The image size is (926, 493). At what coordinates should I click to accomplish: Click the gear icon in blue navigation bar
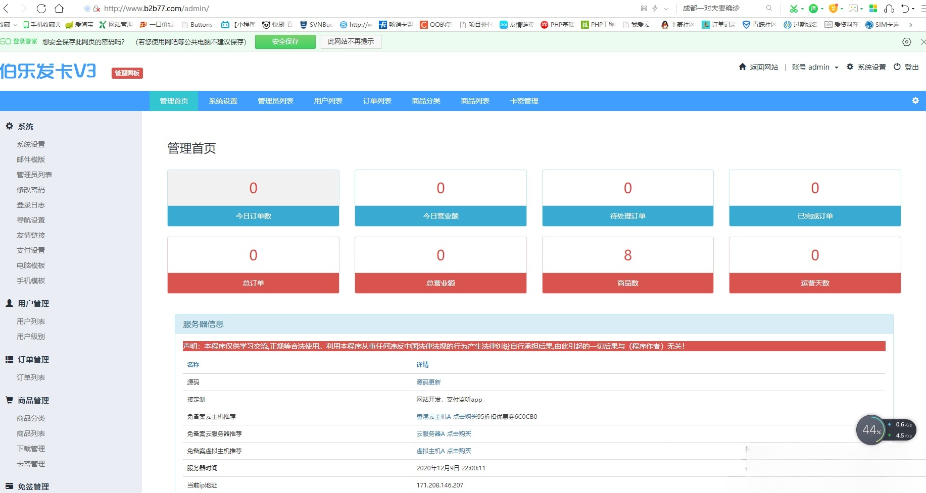pos(915,101)
